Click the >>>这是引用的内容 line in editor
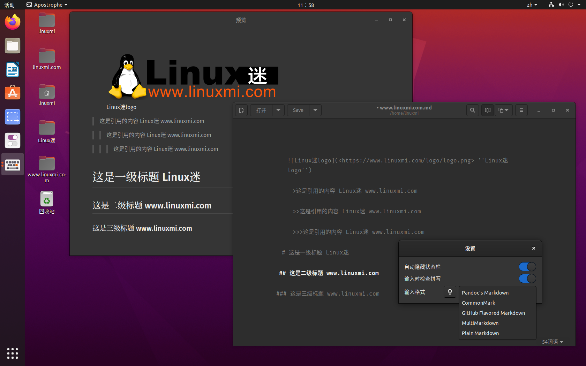This screenshot has height=366, width=586. (x=359, y=232)
